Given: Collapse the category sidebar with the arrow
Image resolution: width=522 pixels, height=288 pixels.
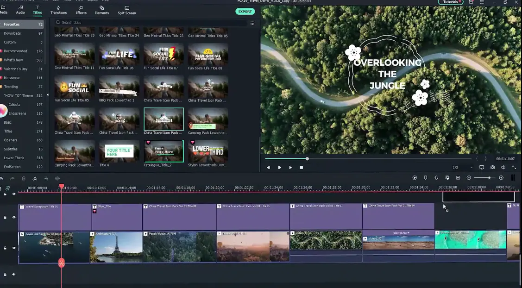Looking at the screenshot, I should [x=48, y=95].
